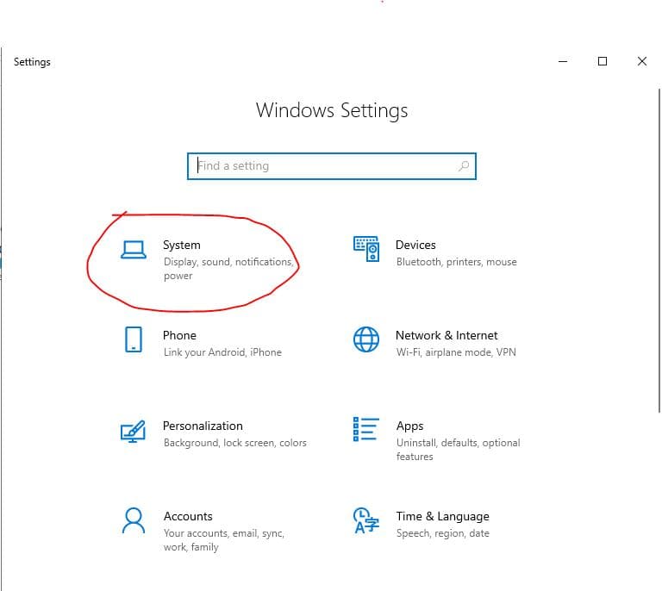
Task: Click the Phone icon
Action: [x=134, y=339]
